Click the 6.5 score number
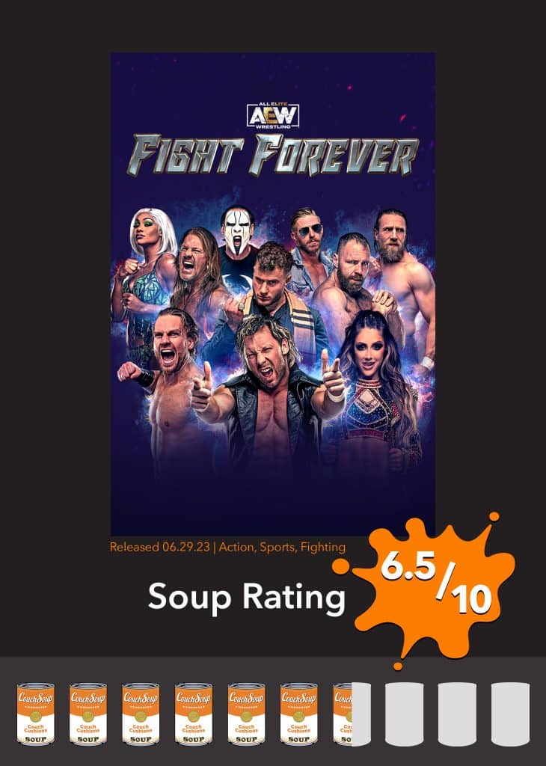The width and height of the screenshot is (546, 766). pos(408,567)
